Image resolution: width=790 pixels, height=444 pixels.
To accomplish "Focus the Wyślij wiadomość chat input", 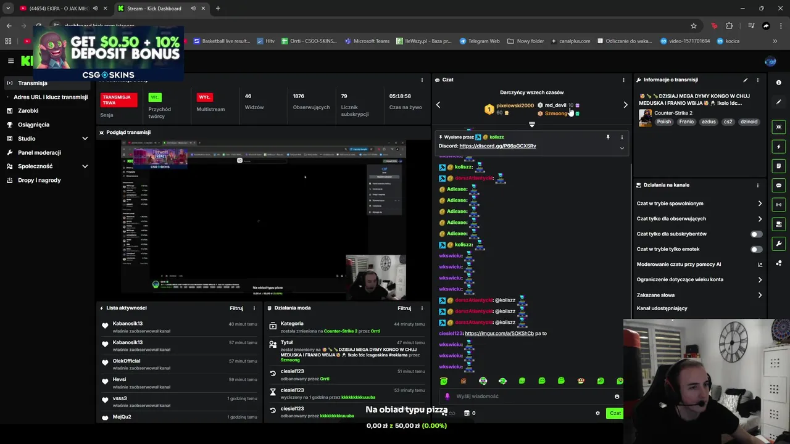I will click(x=531, y=397).
